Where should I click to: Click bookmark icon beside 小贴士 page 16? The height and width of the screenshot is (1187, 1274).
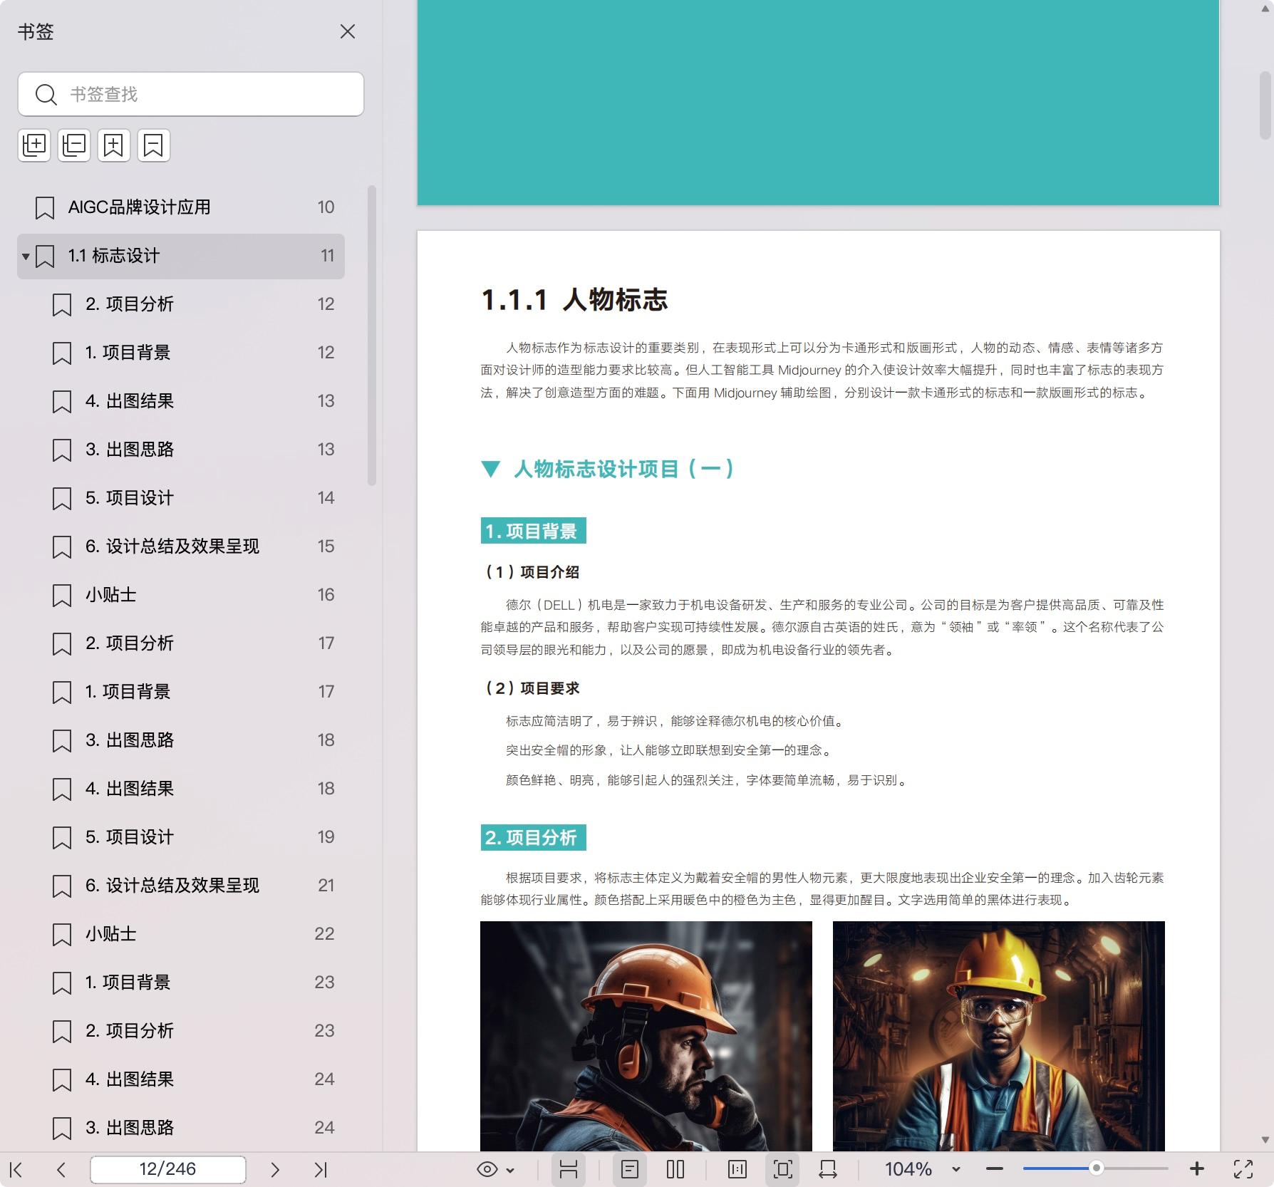tap(62, 596)
